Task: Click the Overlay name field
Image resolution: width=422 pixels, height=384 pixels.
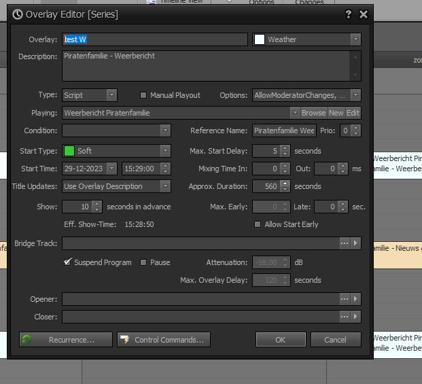Action: (x=155, y=39)
